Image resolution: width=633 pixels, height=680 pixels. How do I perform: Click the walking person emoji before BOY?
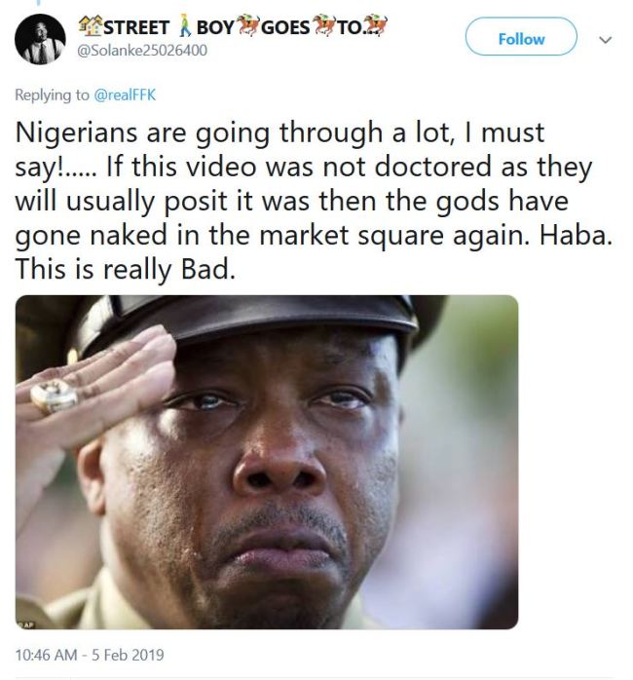tap(184, 26)
